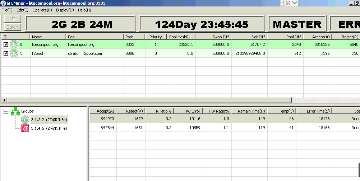Image resolution: width=360 pixels, height=181 pixels.
Task: Click the Litecoin icon beside device 3.1.2.2
Action: [25, 120]
